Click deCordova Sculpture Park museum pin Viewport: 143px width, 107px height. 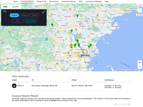(47, 39)
